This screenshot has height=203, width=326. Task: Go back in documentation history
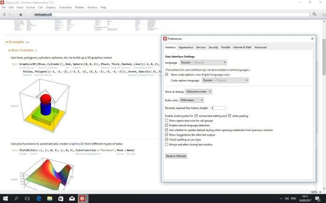[4, 14]
